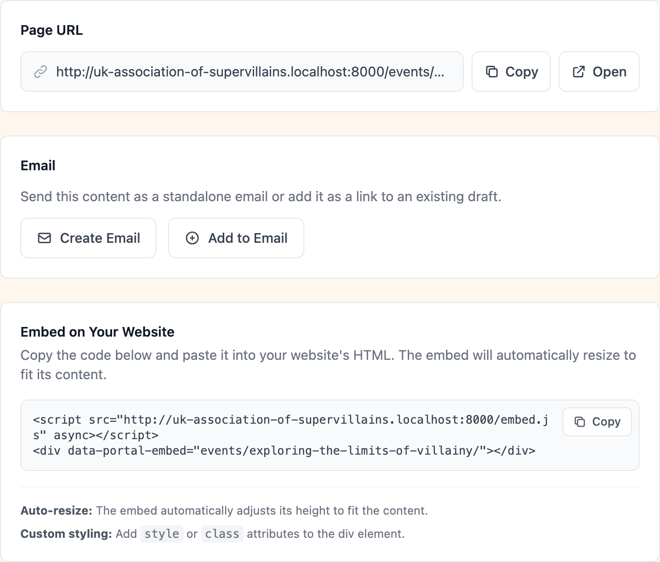Click the "Embed on Your Website" heading
This screenshot has height=562, width=660.
pos(98,332)
